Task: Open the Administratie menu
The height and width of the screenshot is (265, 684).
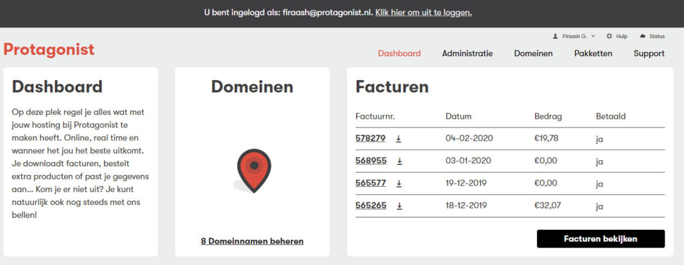Action: pyautogui.click(x=467, y=53)
